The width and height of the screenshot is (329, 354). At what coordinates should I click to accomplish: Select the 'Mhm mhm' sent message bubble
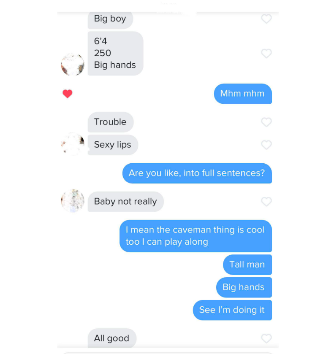click(x=243, y=94)
